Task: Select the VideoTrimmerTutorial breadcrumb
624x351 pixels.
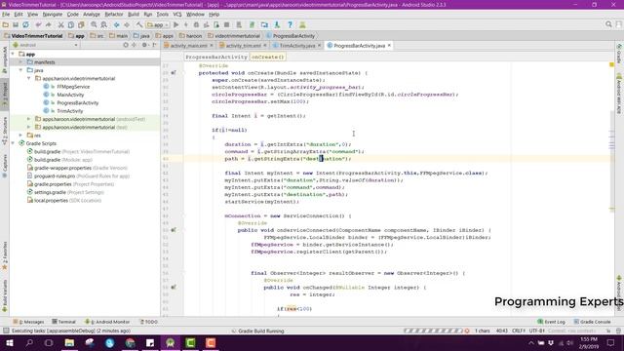Action: [33, 36]
